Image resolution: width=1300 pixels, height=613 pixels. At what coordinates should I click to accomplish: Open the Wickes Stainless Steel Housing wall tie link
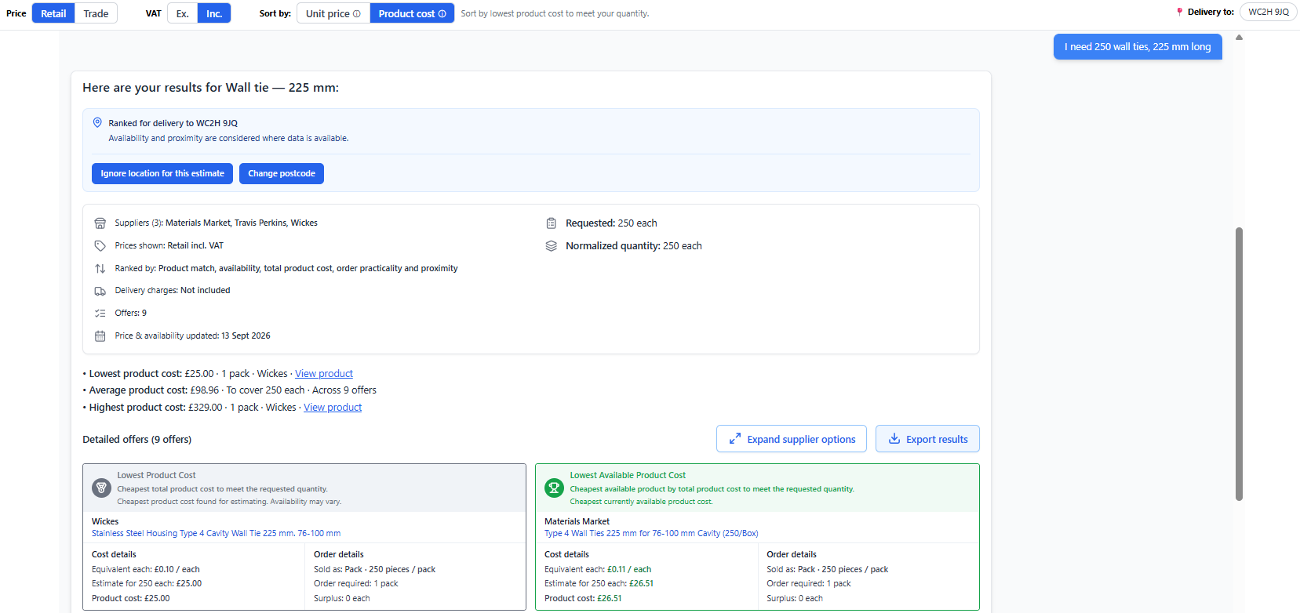[216, 533]
